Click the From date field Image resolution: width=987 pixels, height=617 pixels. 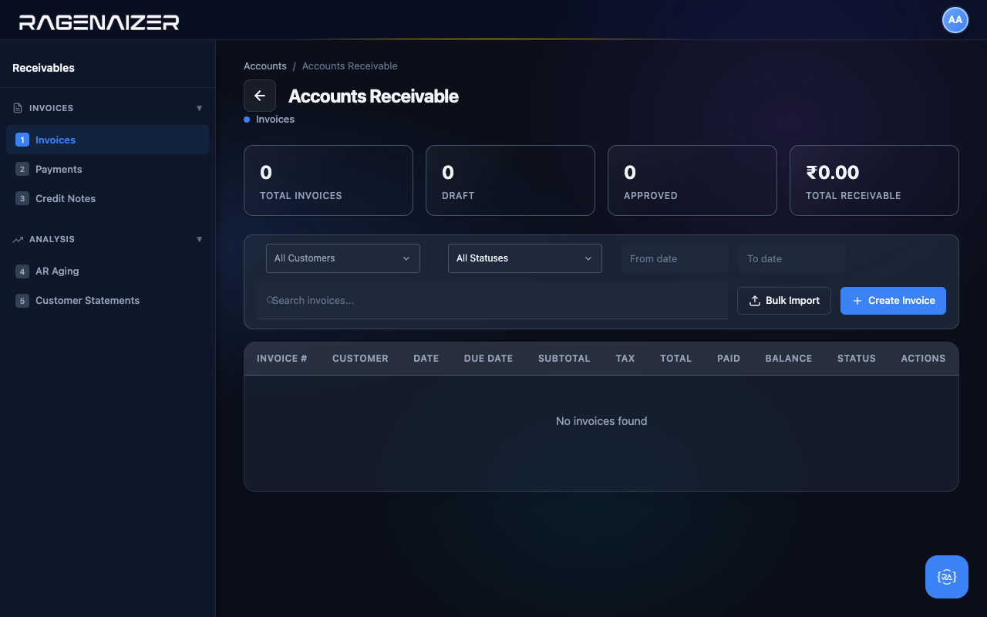(x=675, y=258)
